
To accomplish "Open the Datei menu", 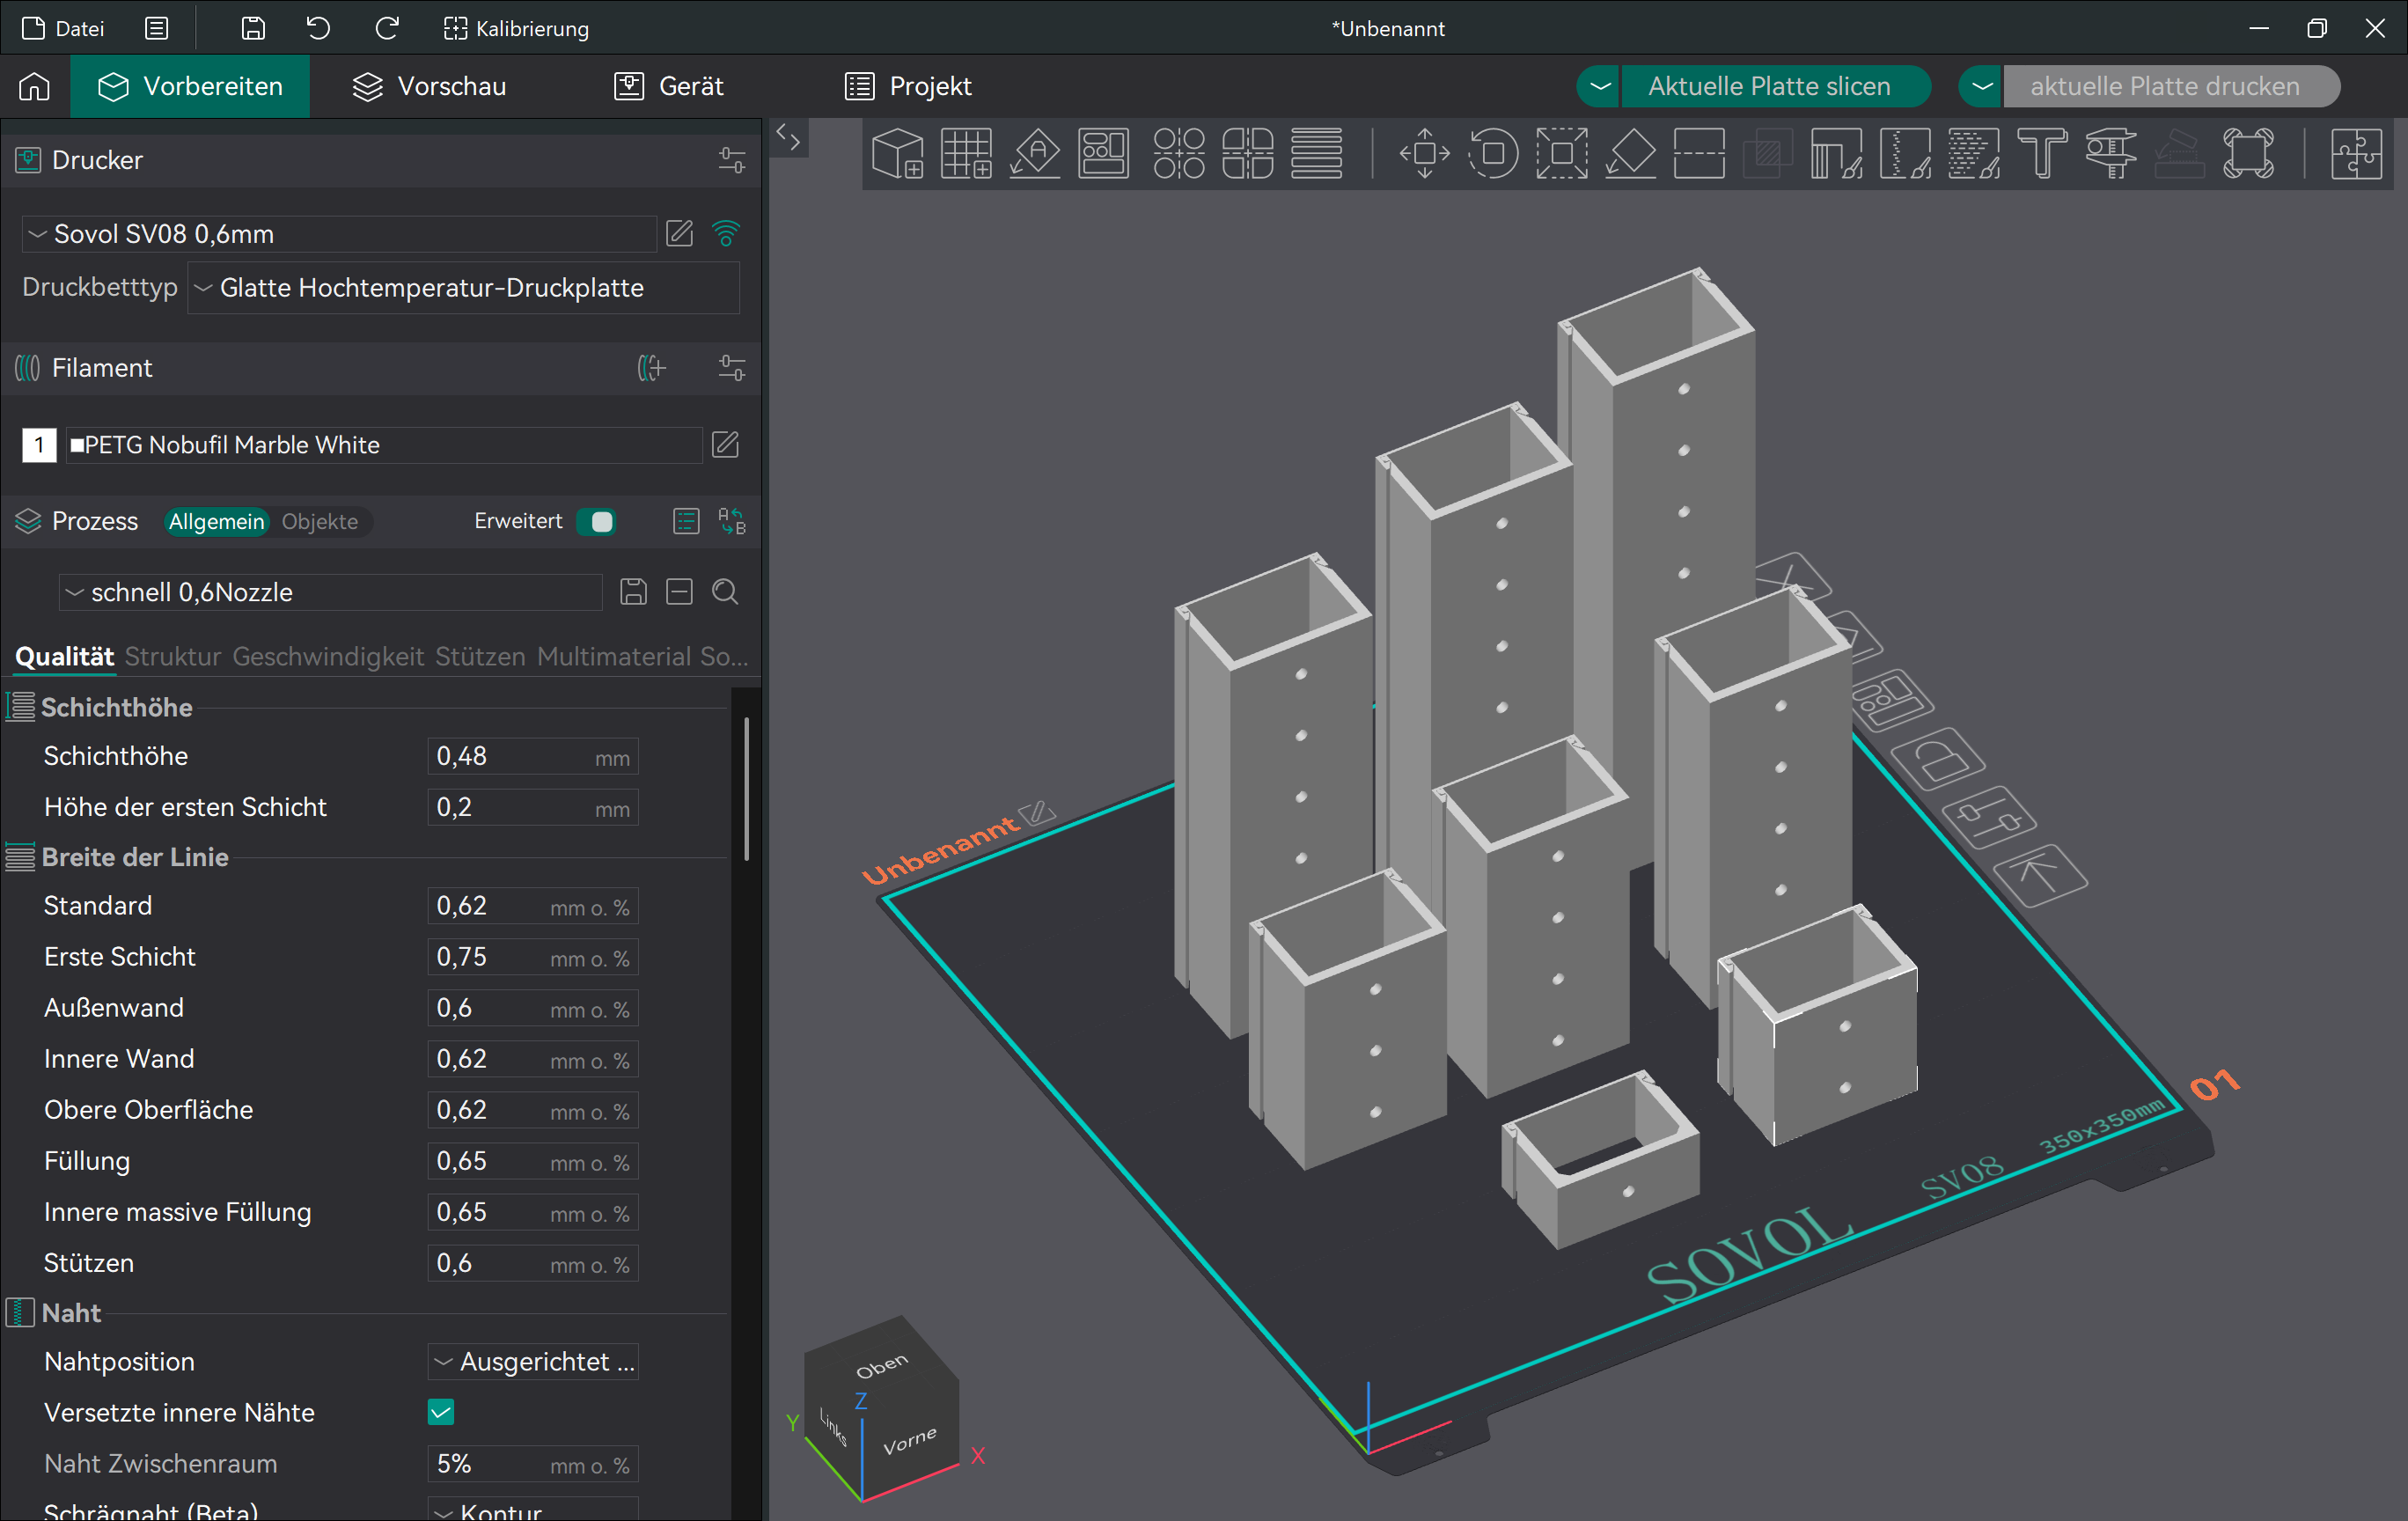I will click(63, 28).
